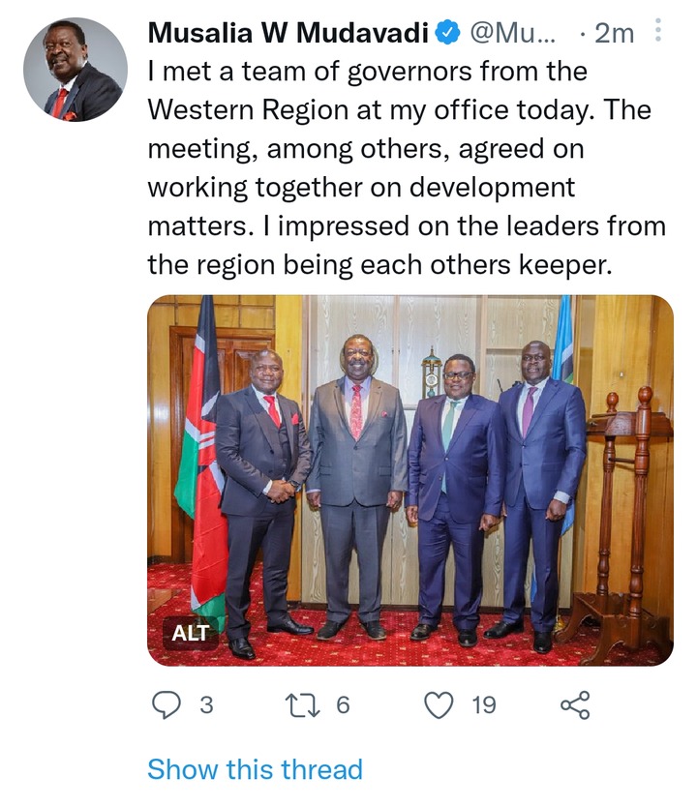The height and width of the screenshot is (807, 697).
Task: Click the Musalia W Mudavadi display name
Action: (288, 33)
